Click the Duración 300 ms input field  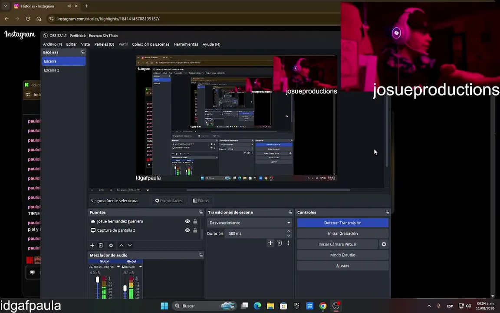[x=255, y=233]
